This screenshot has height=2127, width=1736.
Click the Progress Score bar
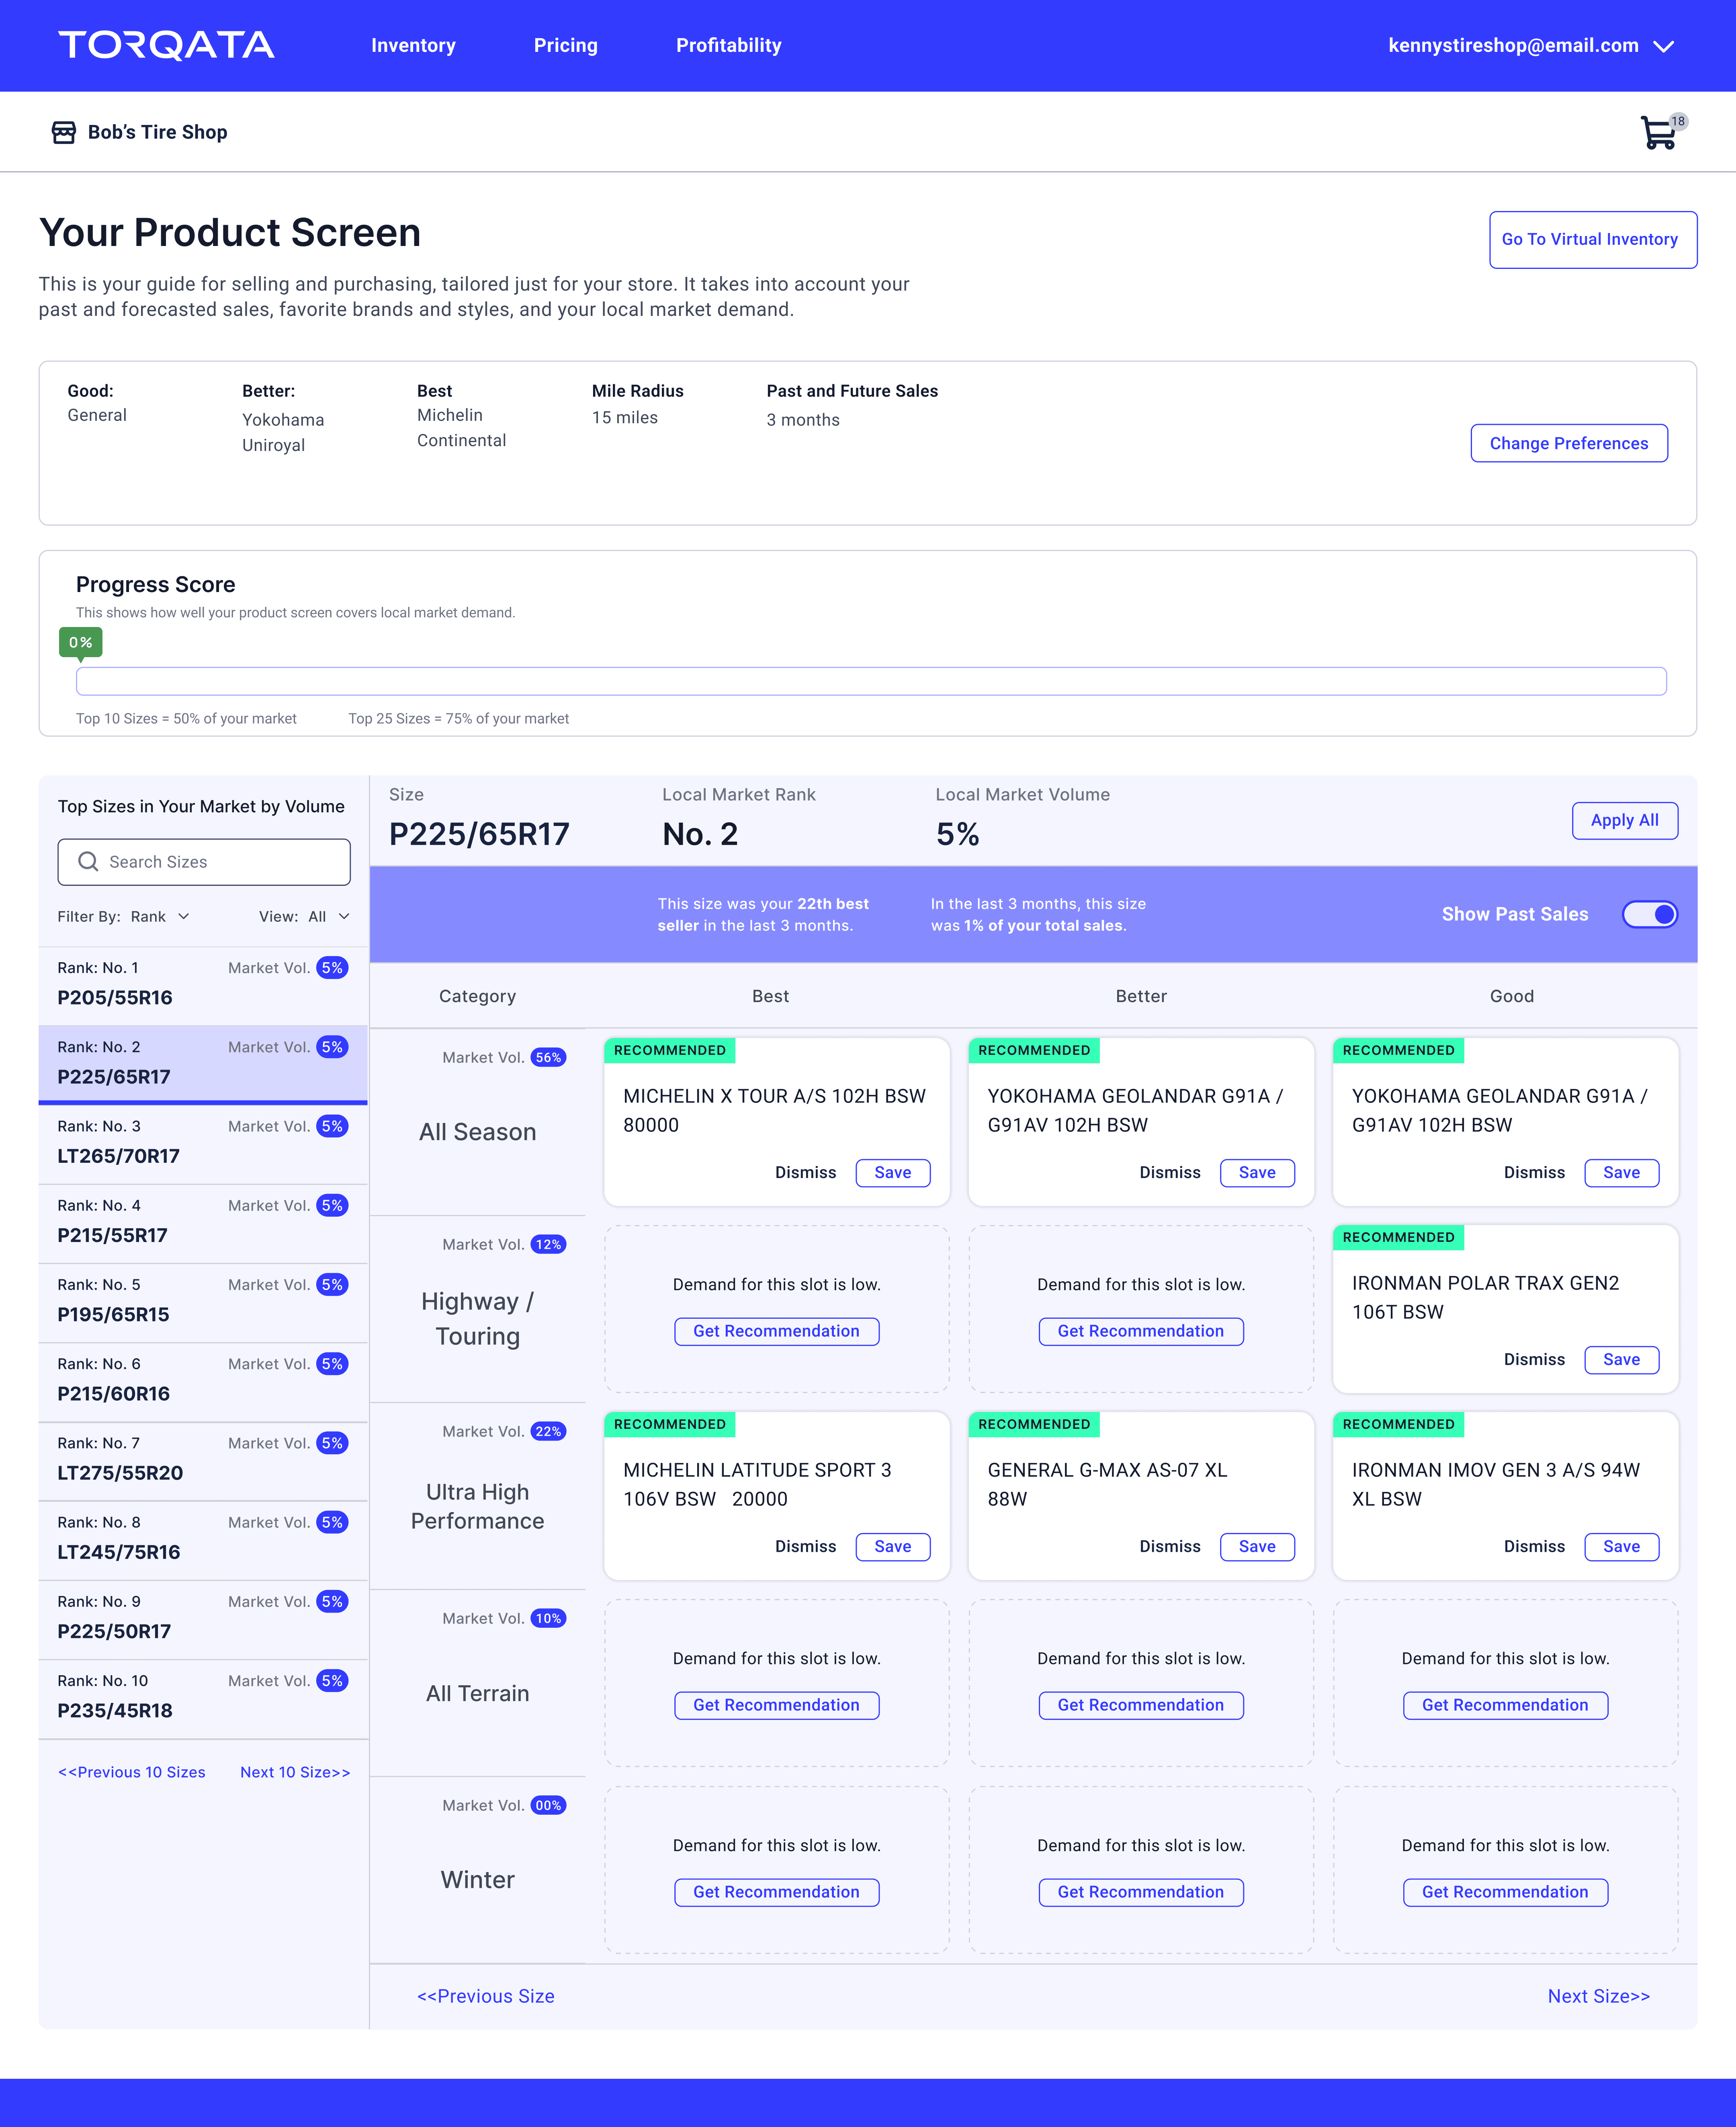870,681
